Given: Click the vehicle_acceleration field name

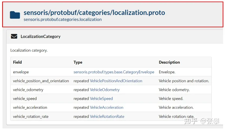Looking at the screenshot, I should tap(30, 107).
